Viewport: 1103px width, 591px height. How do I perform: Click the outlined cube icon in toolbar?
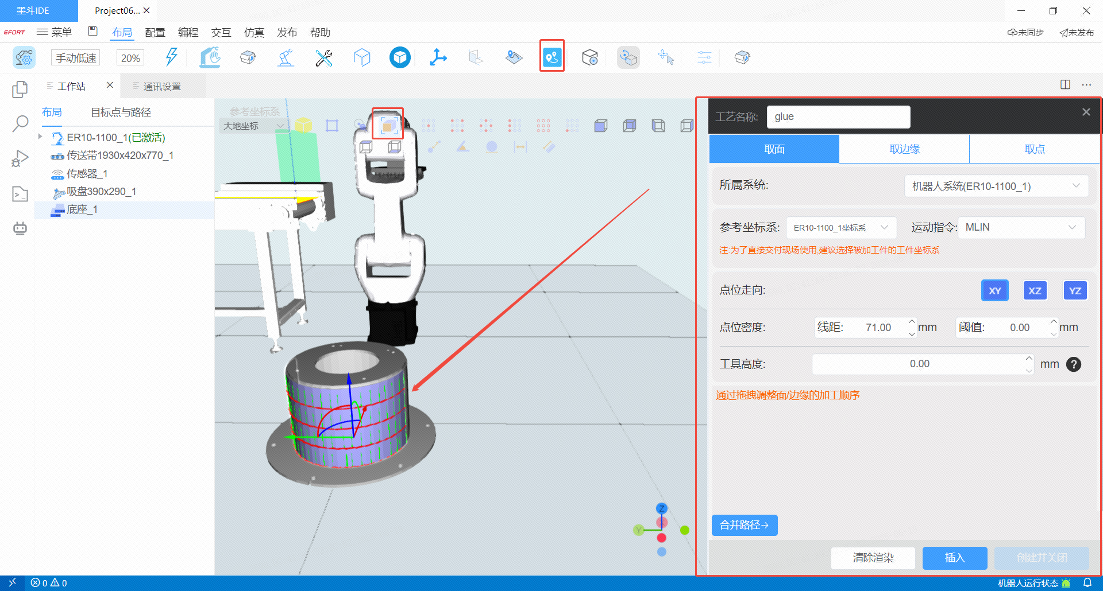[x=362, y=57]
